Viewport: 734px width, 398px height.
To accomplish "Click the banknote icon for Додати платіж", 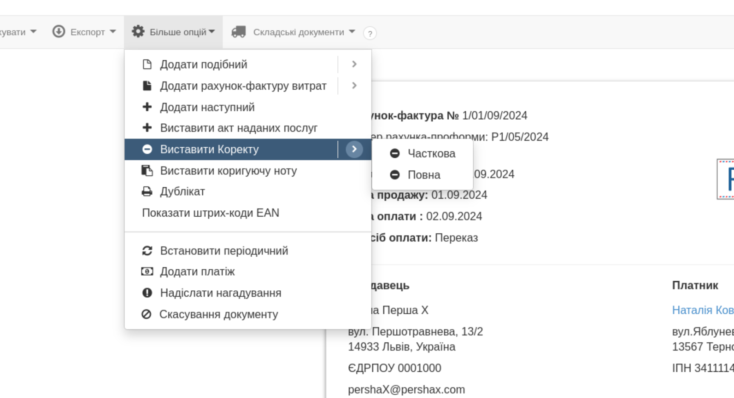I will point(147,271).
